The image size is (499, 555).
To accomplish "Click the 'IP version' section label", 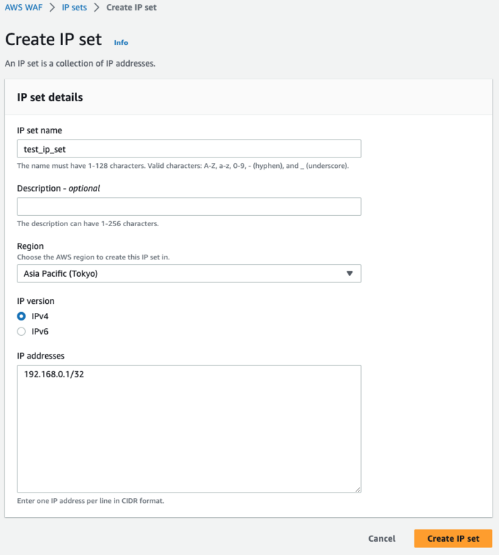I will [x=35, y=301].
